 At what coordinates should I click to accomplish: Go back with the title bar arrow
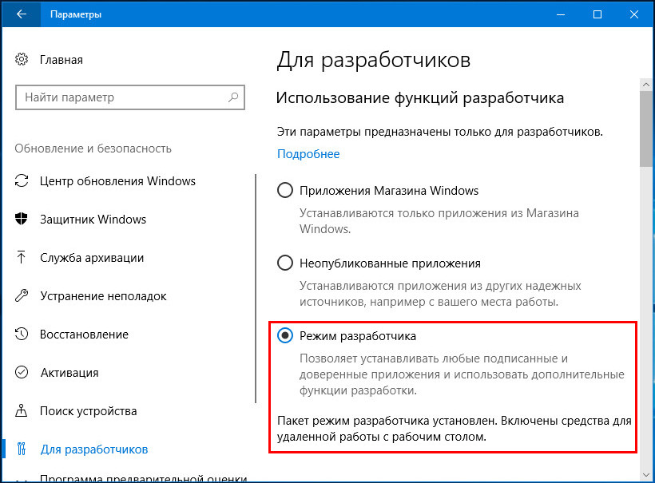(22, 14)
